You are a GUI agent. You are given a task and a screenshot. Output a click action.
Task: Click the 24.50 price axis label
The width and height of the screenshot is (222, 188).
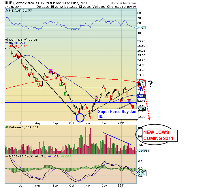(141, 65)
